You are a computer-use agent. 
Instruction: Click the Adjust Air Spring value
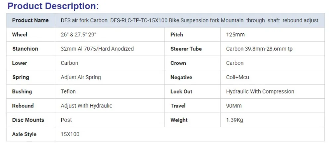[x=81, y=77]
